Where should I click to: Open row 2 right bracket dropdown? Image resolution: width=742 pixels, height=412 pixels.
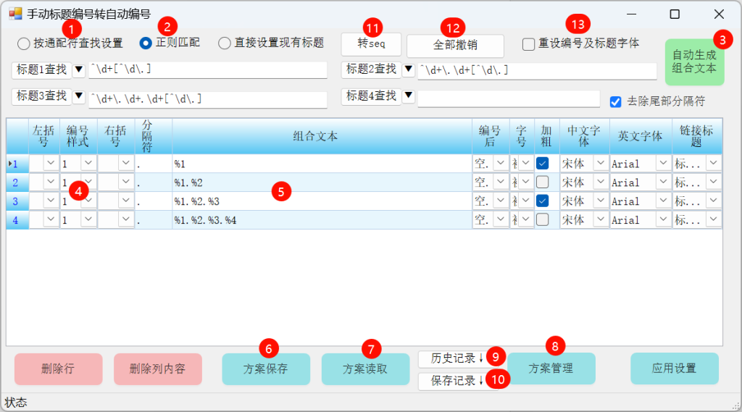point(125,182)
